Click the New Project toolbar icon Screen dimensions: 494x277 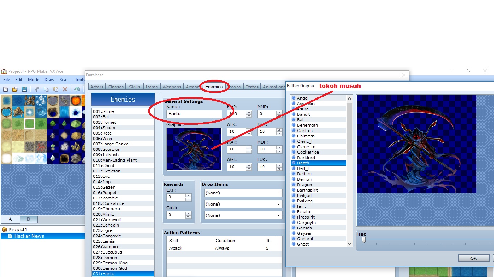click(5, 89)
